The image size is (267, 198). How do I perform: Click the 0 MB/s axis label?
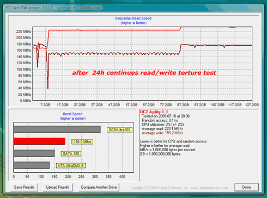click(26, 101)
